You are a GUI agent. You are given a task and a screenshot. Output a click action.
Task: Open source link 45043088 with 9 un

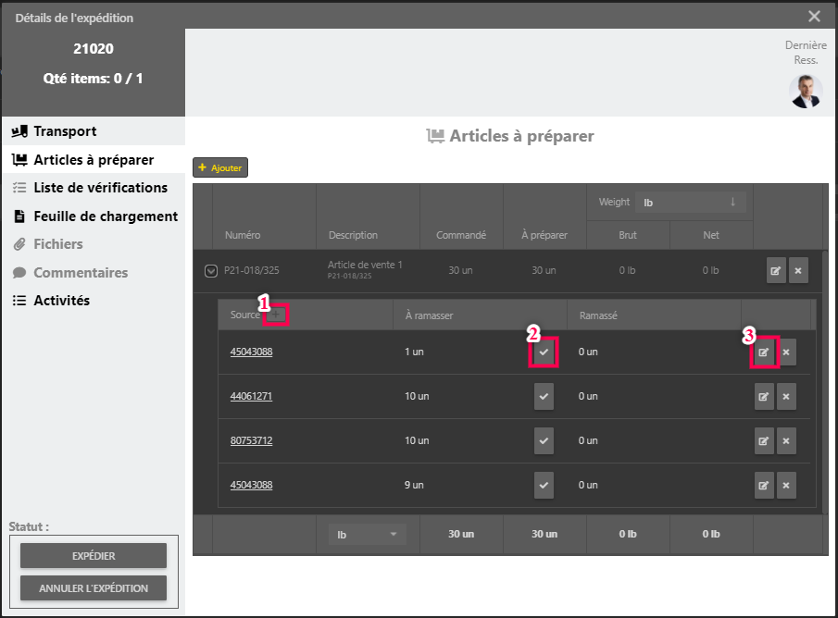coord(251,485)
